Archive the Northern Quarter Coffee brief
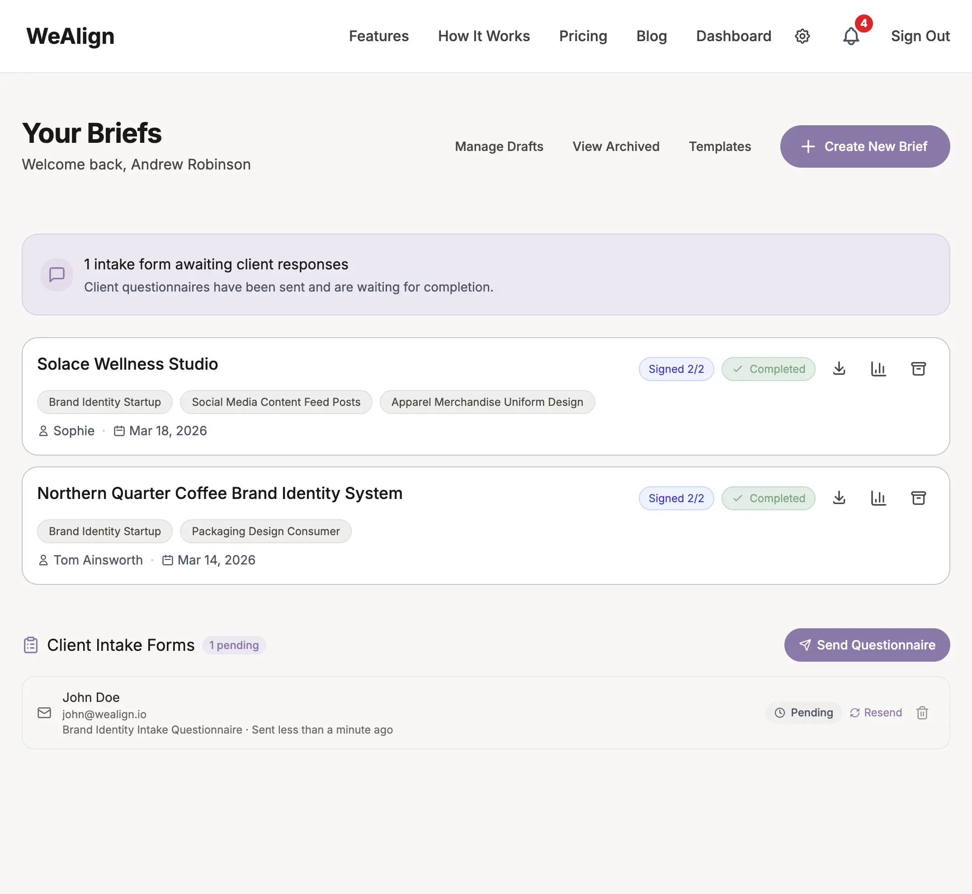This screenshot has width=972, height=894. pyautogui.click(x=919, y=498)
